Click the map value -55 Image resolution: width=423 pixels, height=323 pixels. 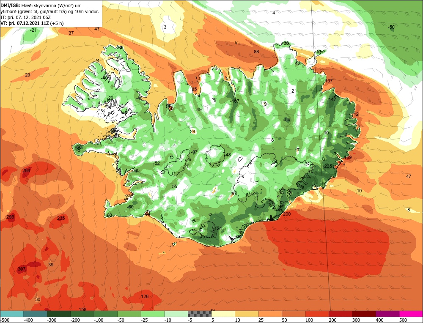174,186
